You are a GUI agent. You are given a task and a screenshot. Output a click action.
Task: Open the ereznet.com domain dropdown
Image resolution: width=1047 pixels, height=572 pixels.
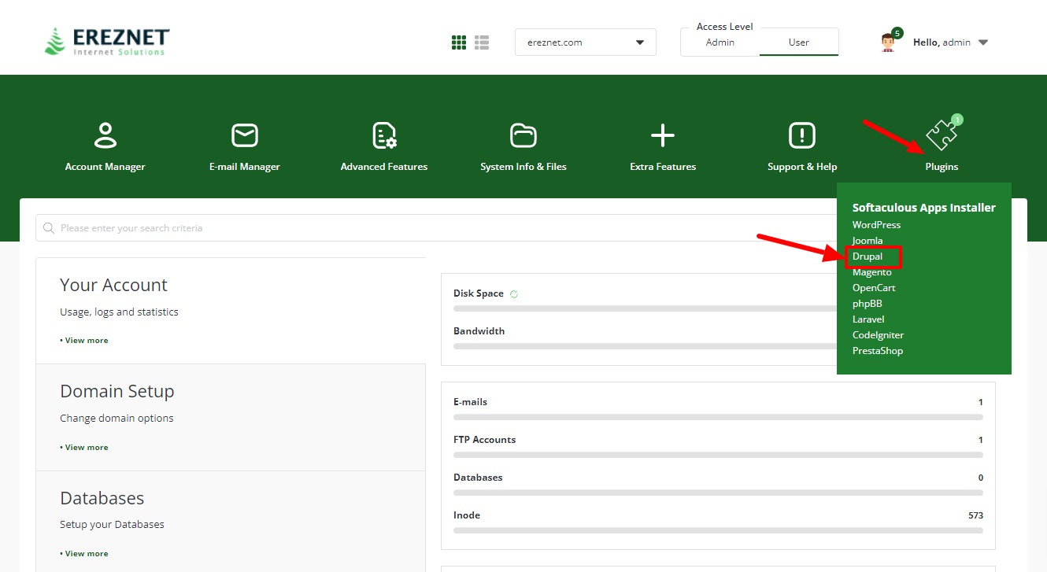tap(586, 42)
